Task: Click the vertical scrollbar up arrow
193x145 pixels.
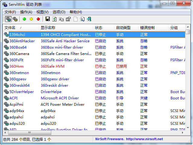Action: point(188,27)
